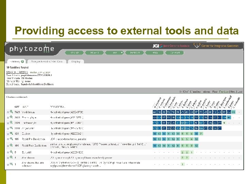Viewport: 245px width, 184px height.
Task: Click the teal 11 heatmap cell in Viridiplantae row
Action: click(233, 112)
